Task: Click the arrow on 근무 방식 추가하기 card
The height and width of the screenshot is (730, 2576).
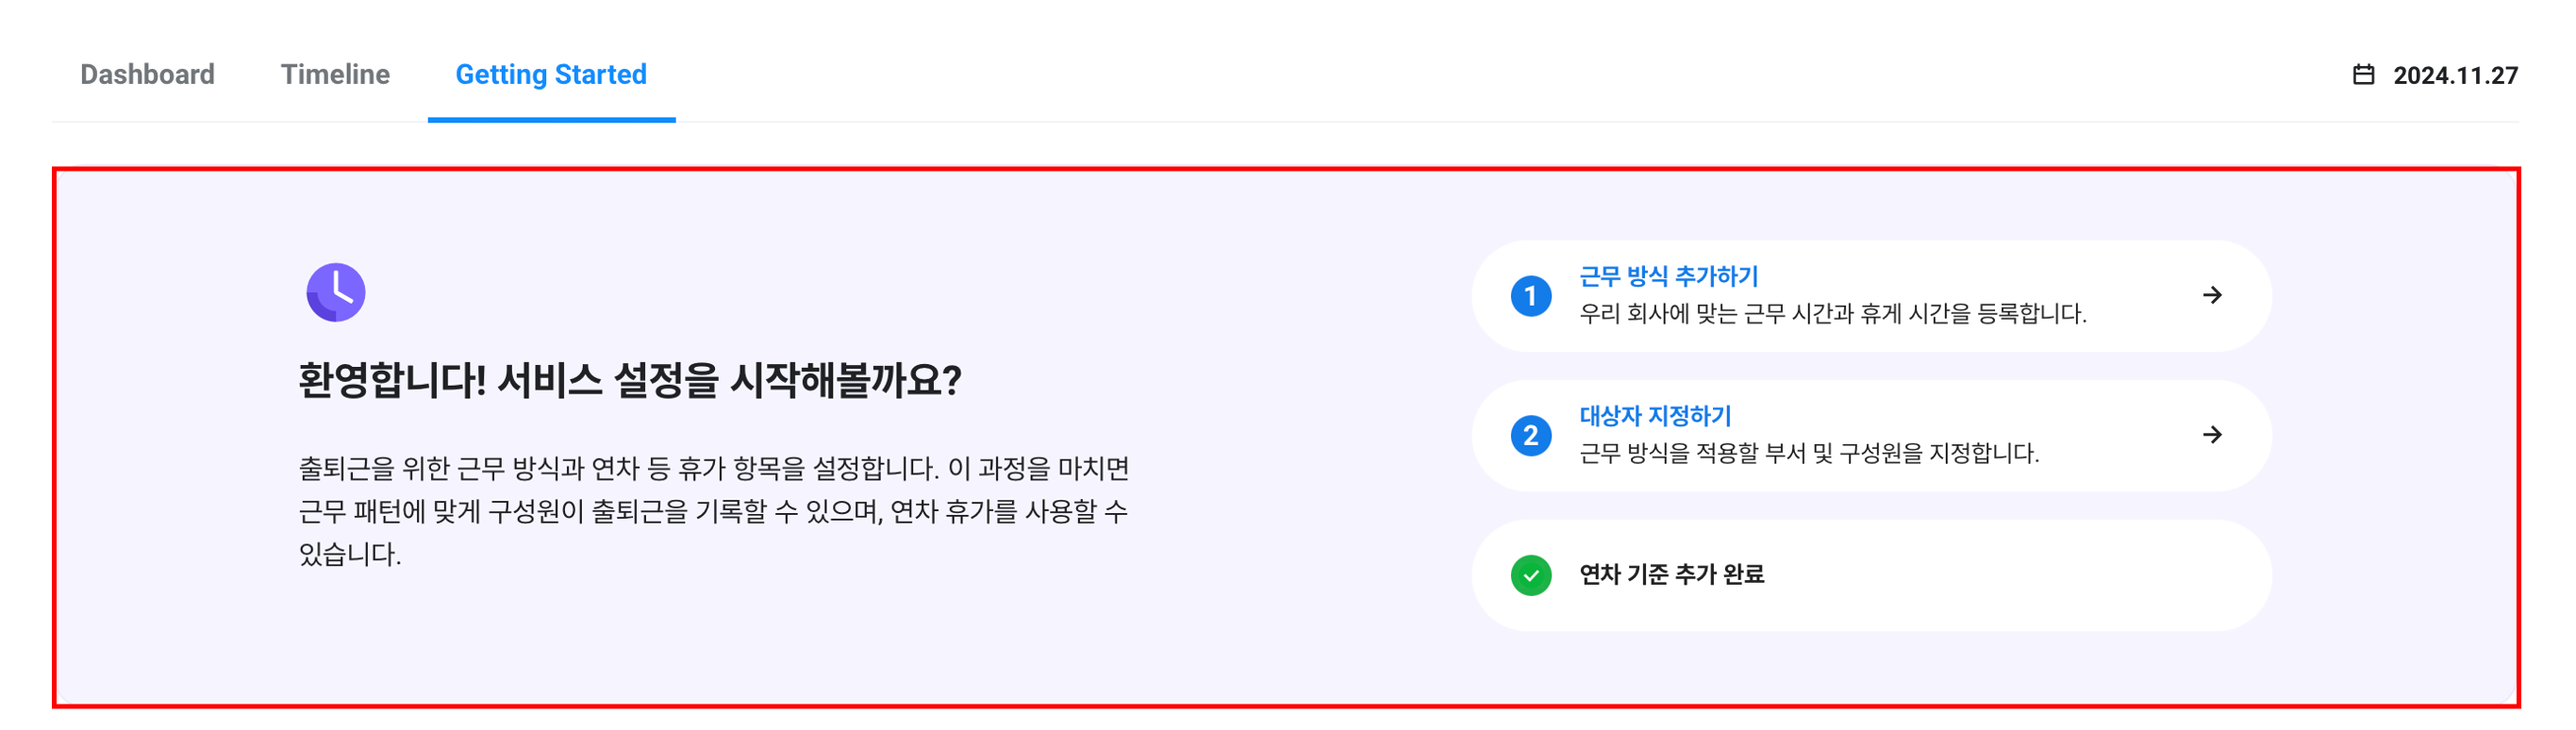Action: (2212, 295)
